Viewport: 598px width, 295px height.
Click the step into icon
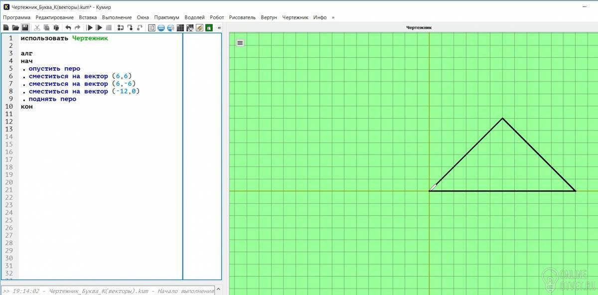click(130, 27)
